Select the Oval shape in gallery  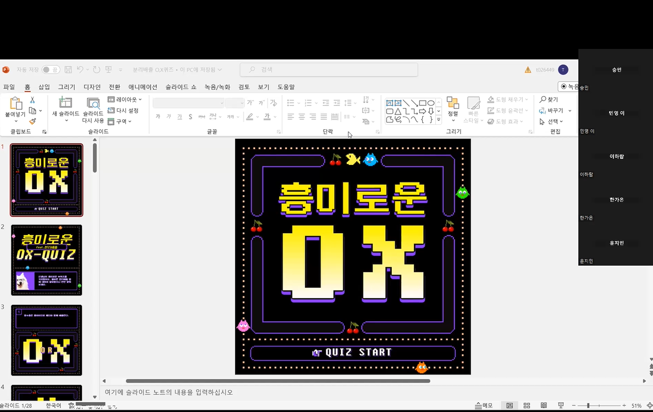click(x=431, y=103)
